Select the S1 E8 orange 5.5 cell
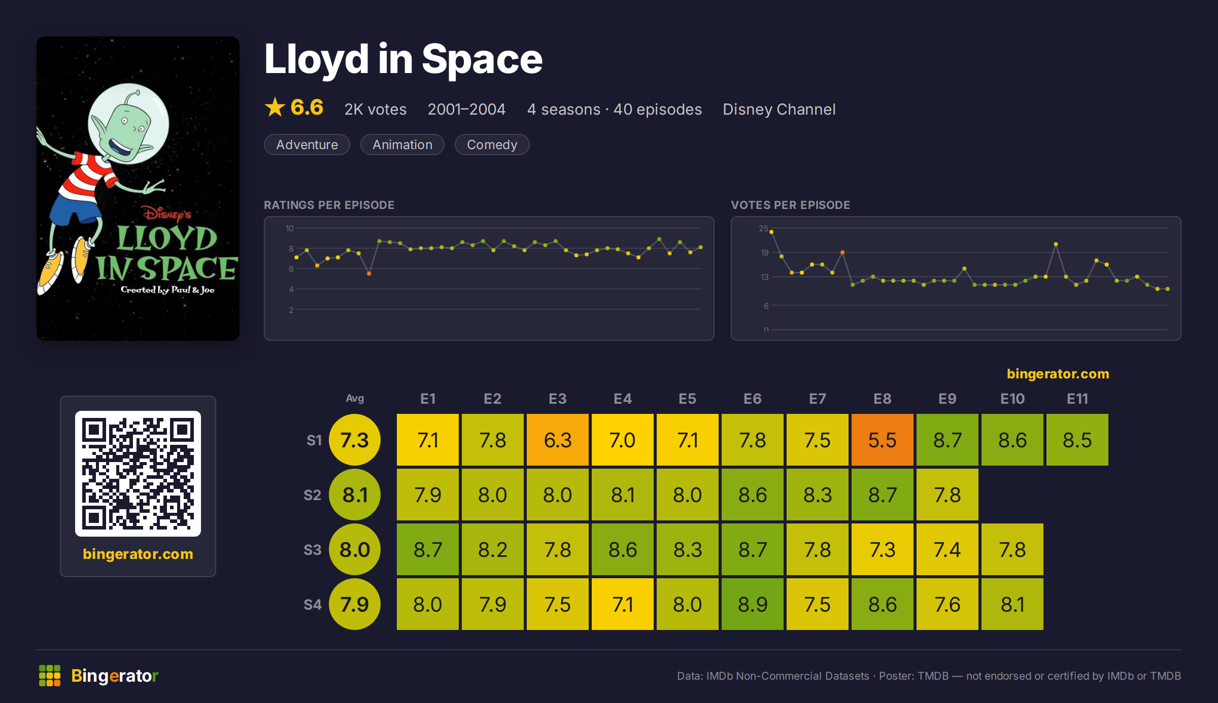Image resolution: width=1218 pixels, height=703 pixels. (x=883, y=440)
